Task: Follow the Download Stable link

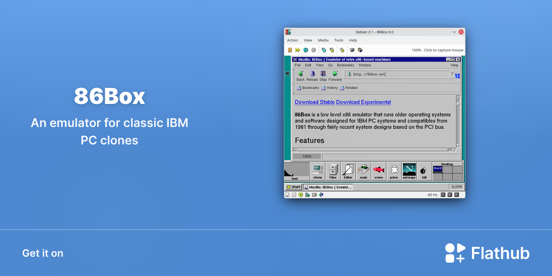Action: click(315, 102)
